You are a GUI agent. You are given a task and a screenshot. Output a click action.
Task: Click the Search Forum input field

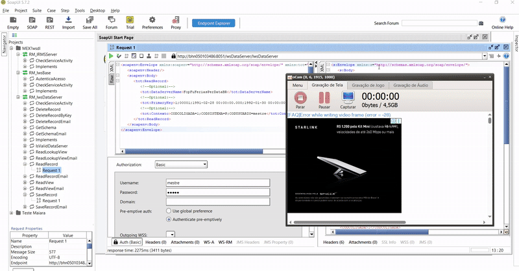click(439, 23)
